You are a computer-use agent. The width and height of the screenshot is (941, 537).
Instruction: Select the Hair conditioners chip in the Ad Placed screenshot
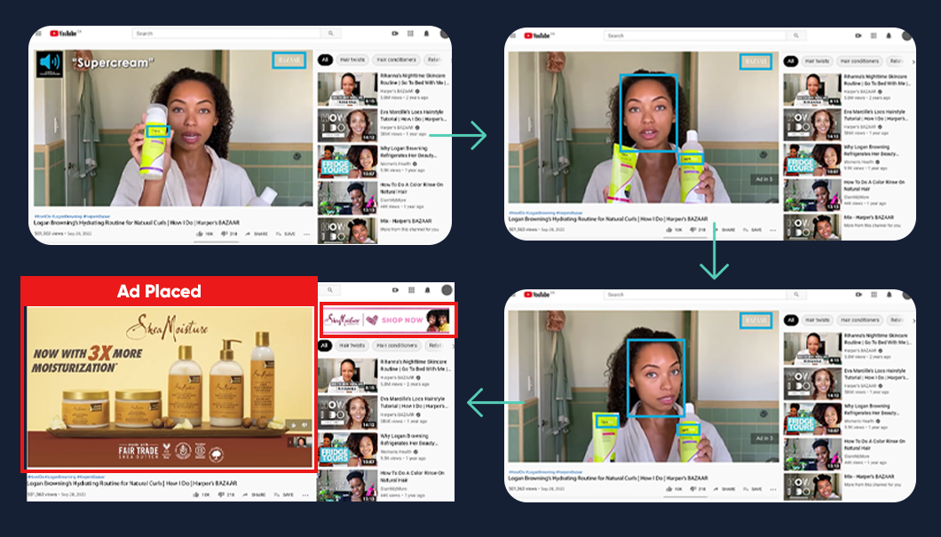pyautogui.click(x=397, y=345)
